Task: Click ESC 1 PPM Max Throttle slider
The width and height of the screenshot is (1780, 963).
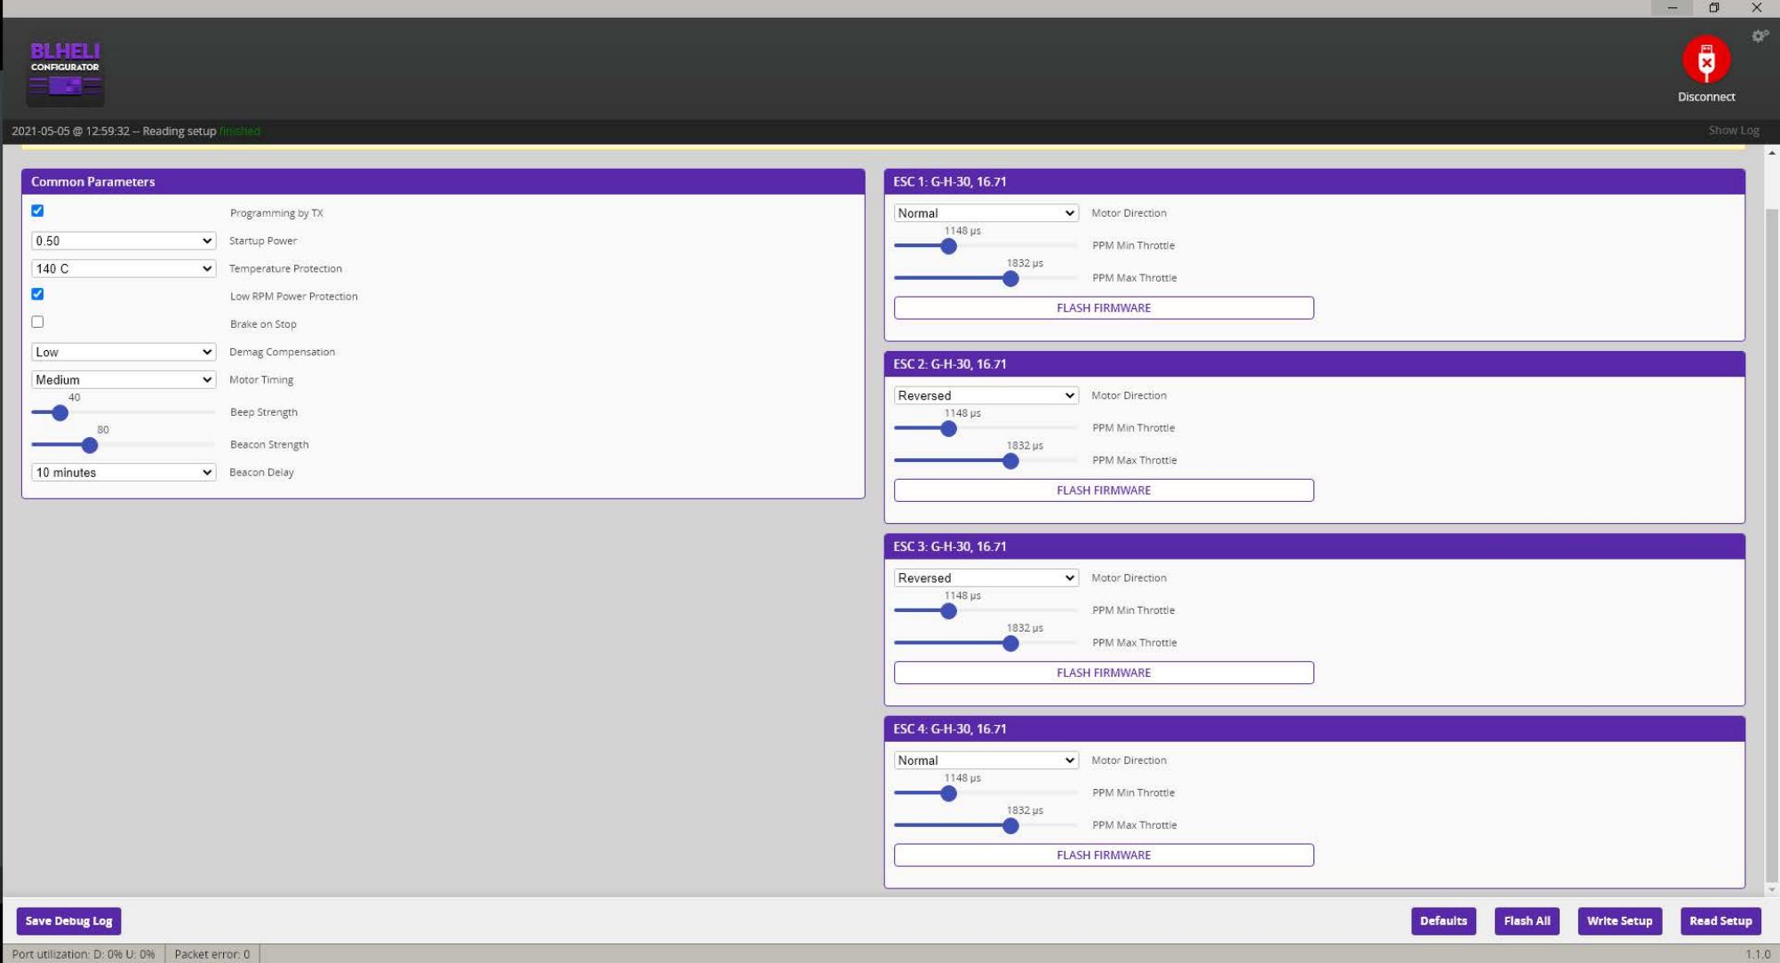Action: 986,279
